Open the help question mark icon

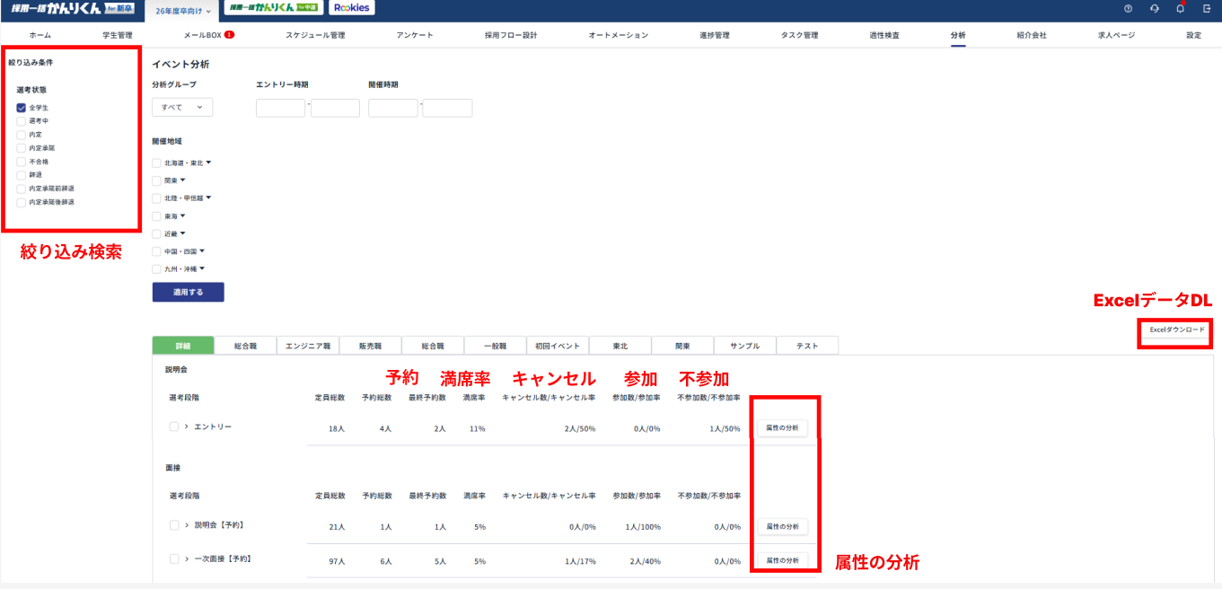1128,8
